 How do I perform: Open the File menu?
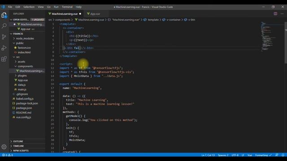10,7
